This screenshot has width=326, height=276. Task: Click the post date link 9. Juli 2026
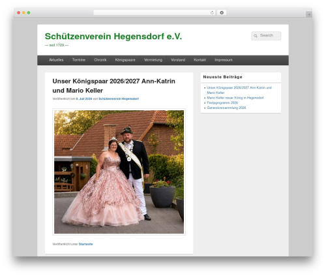click(84, 99)
